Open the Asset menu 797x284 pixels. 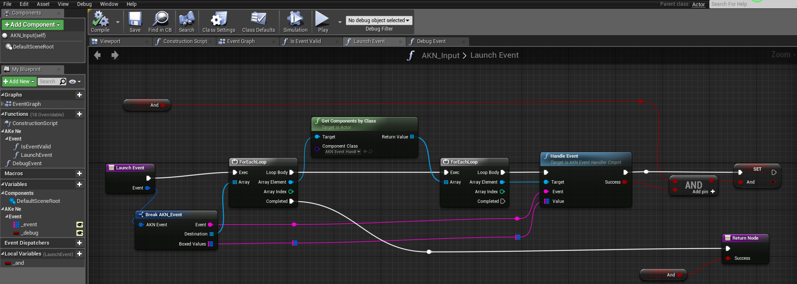pyautogui.click(x=43, y=4)
